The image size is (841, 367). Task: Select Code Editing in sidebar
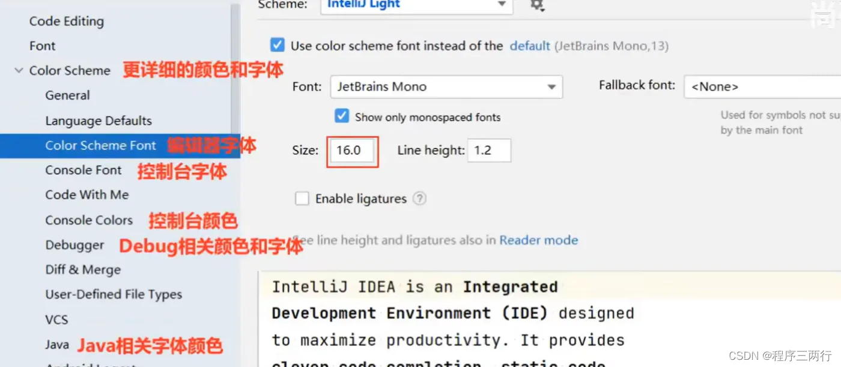pyautogui.click(x=67, y=21)
